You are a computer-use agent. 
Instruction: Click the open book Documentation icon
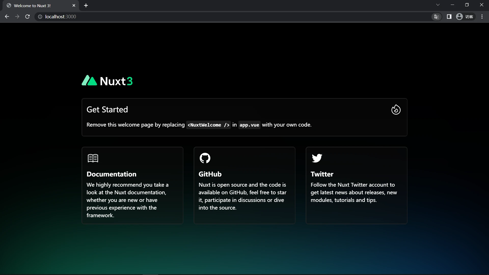pos(93,158)
